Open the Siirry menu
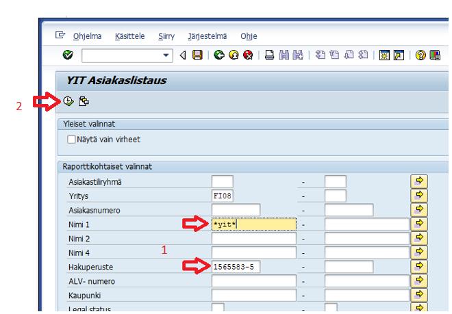The image size is (452, 314). (166, 36)
